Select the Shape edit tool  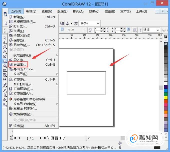click(x=4, y=42)
